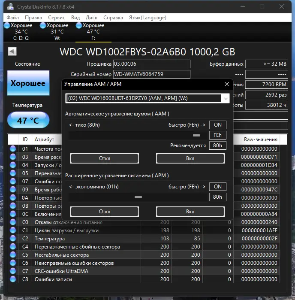Click status orb for attribute C6
This screenshot has height=300, width=295.
13,263
